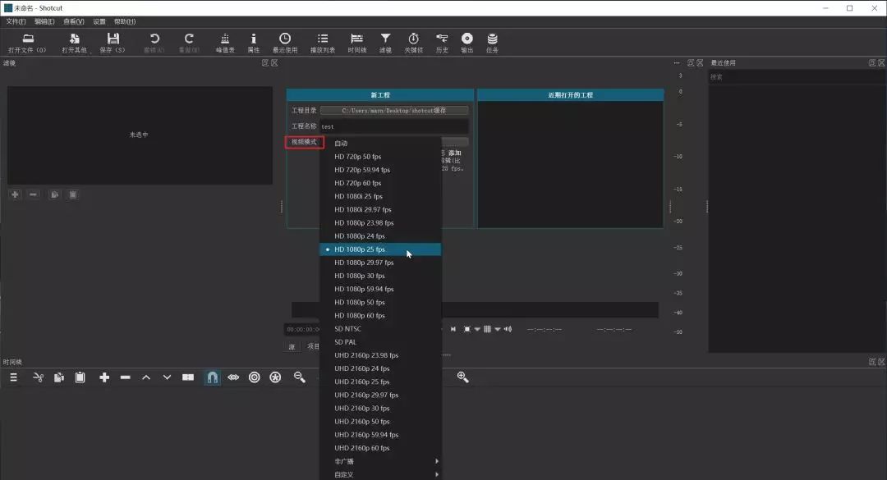Click the project folder path button
Screen dimensions: 887x480
tap(393, 110)
